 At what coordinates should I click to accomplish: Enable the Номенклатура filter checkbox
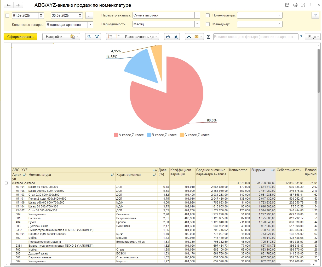208,15
